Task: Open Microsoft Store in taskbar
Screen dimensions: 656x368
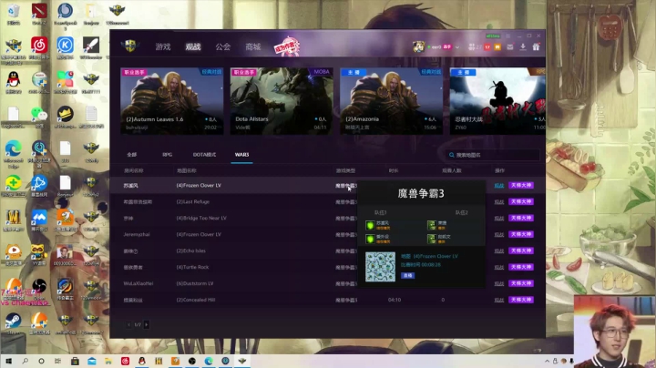Action: pyautogui.click(x=75, y=361)
